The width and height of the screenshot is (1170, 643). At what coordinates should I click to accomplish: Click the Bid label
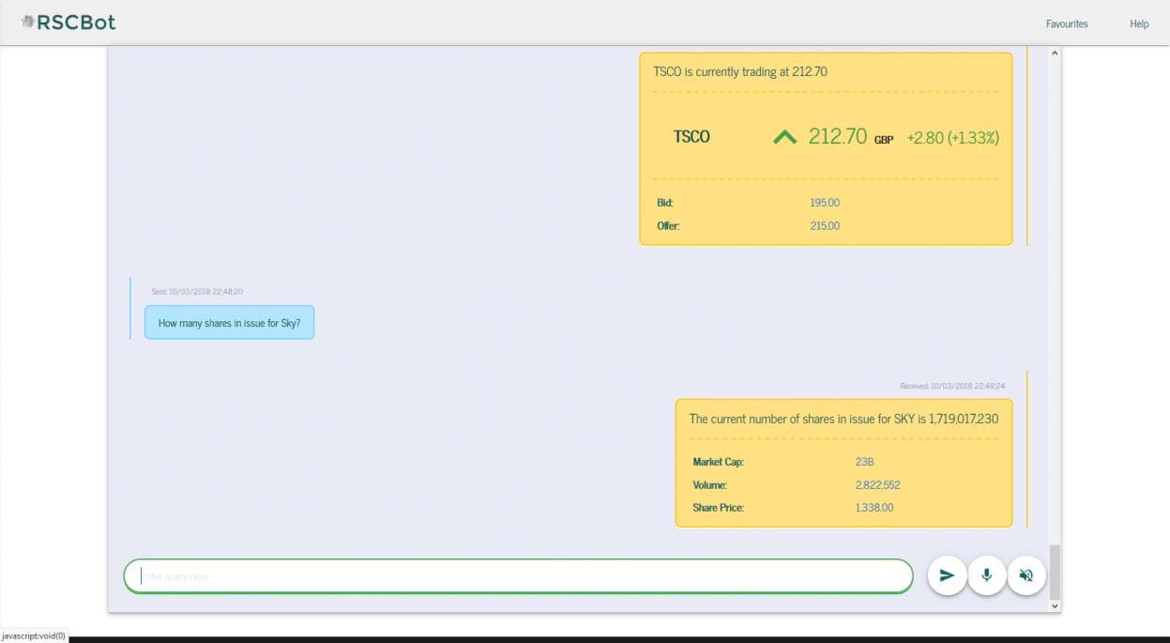point(665,203)
